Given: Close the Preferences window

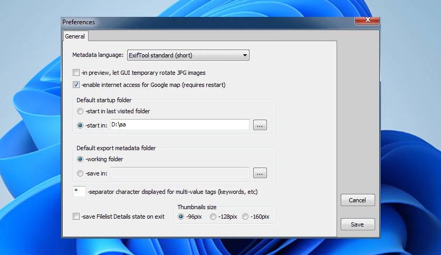Looking at the screenshot, I should tap(367, 20).
